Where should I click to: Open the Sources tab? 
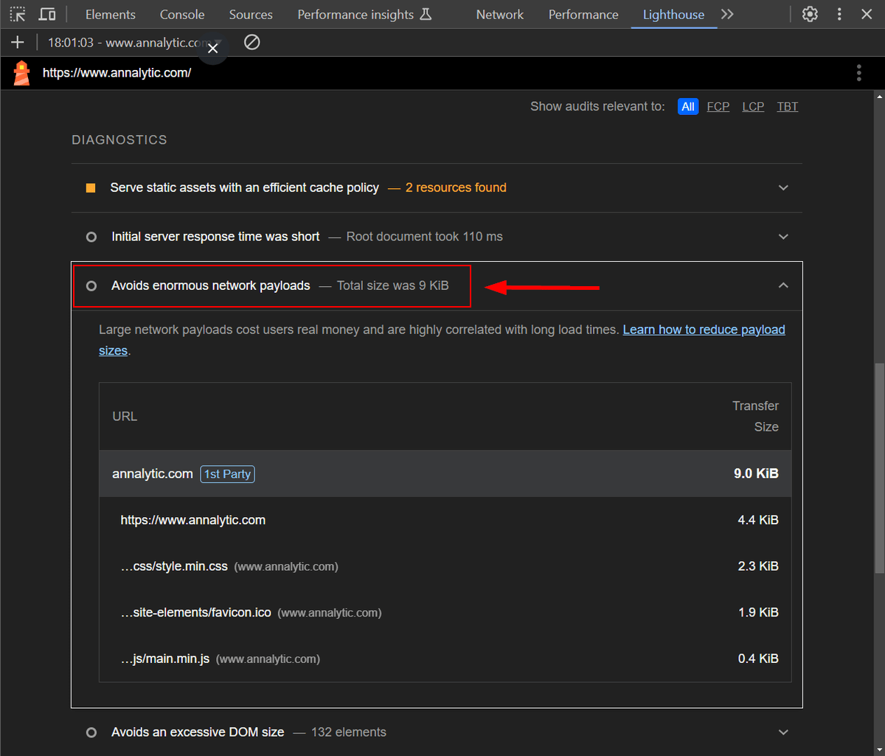pyautogui.click(x=251, y=14)
